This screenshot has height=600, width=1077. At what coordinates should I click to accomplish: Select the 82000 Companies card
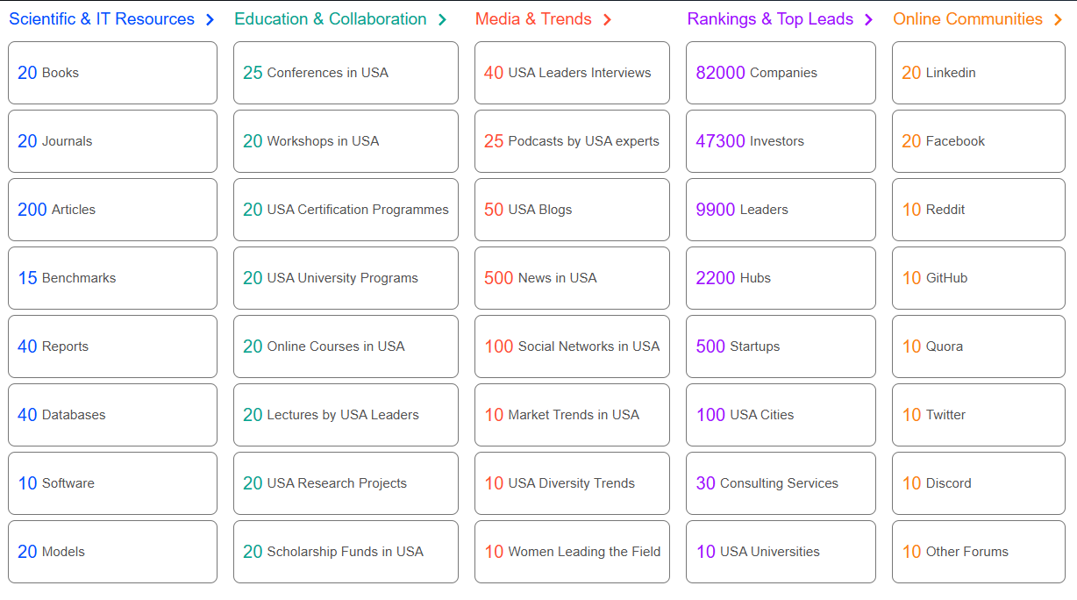click(781, 73)
